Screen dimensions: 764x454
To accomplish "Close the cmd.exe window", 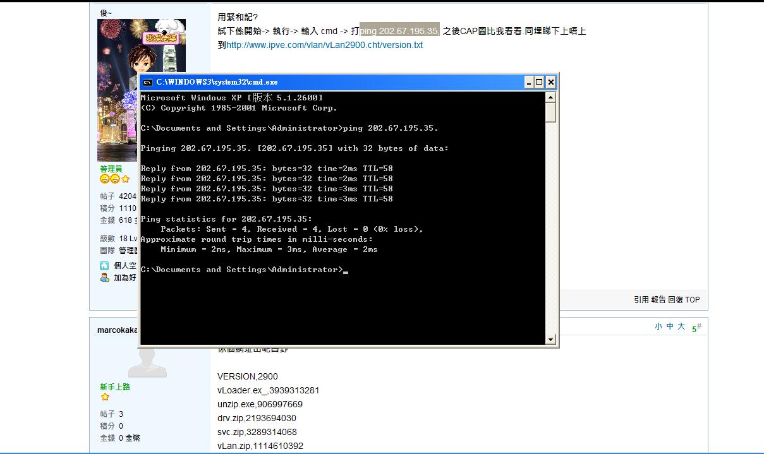I will [551, 82].
